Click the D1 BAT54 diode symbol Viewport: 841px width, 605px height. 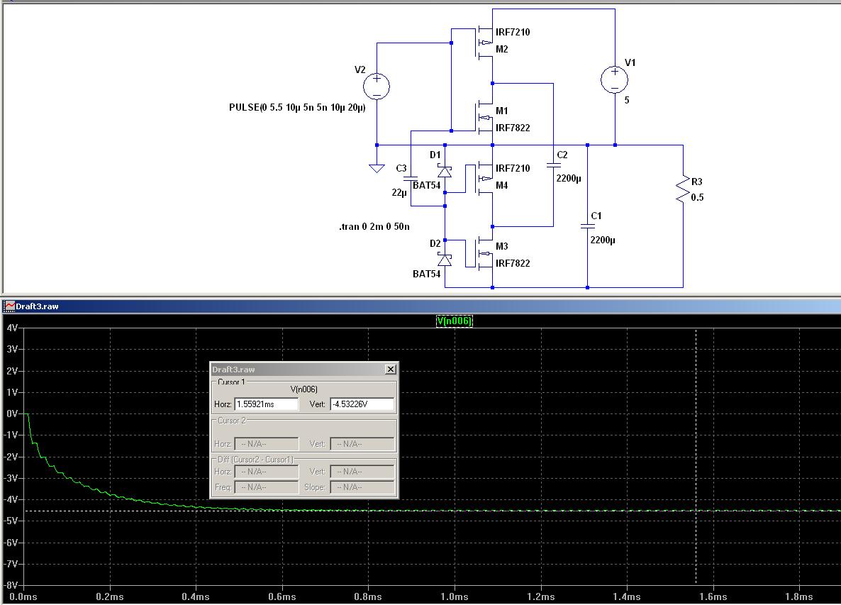pos(445,171)
